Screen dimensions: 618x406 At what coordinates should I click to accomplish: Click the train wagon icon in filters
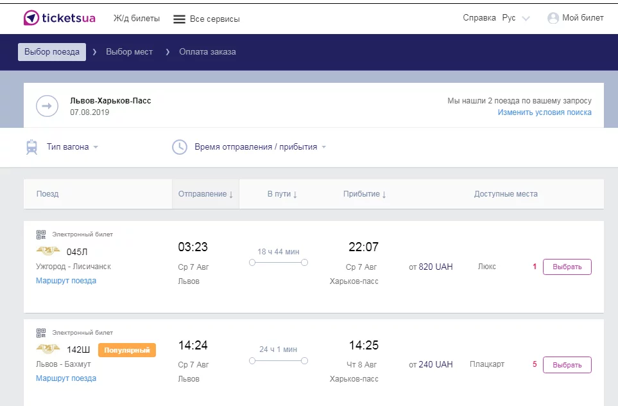(x=31, y=147)
